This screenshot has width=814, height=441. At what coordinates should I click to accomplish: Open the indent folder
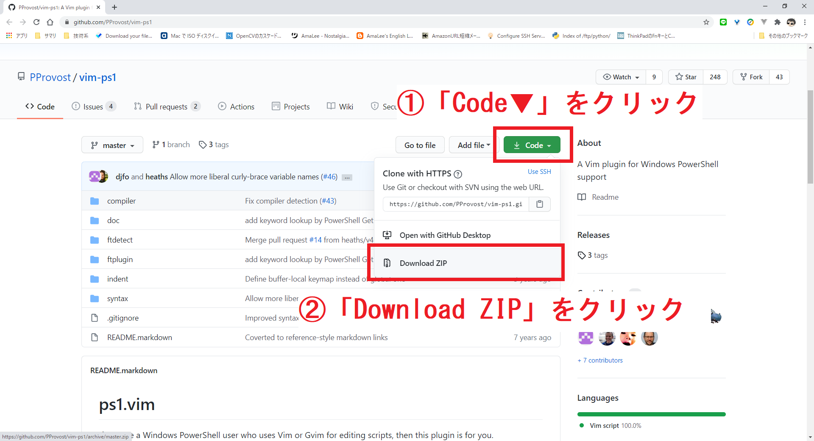pos(117,279)
